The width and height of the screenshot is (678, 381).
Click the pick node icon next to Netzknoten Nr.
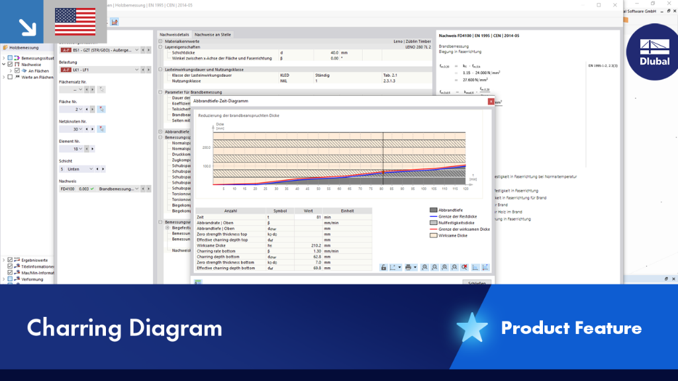coord(101,129)
